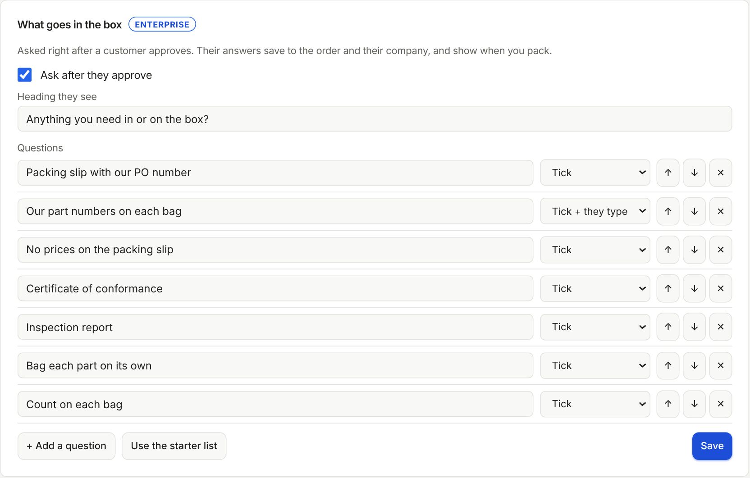This screenshot has height=478, width=750.
Task: Move 'Count on each bag' up
Action: click(668, 404)
